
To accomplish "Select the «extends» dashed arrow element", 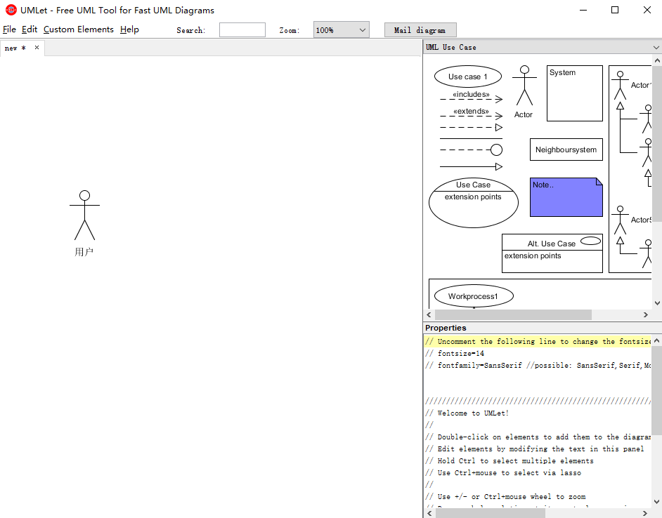I will coord(471,114).
